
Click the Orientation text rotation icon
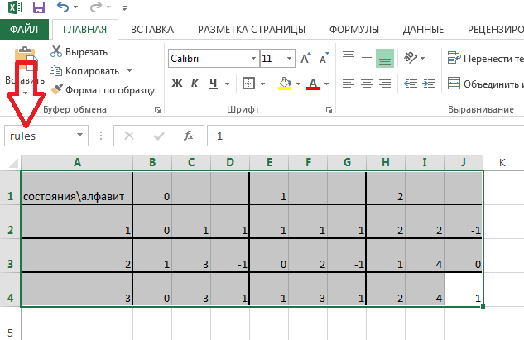tap(411, 57)
